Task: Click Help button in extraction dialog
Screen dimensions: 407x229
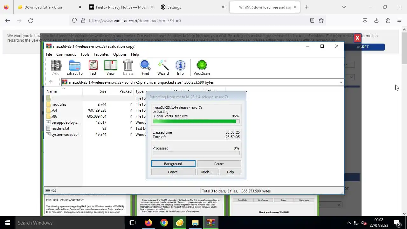Action: pyautogui.click(x=231, y=172)
